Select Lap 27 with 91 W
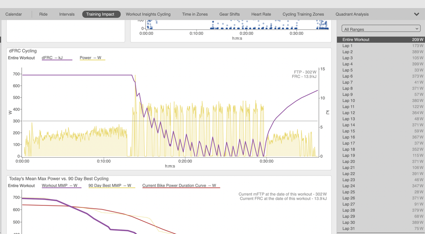This screenshot has height=234, width=425. click(x=381, y=204)
